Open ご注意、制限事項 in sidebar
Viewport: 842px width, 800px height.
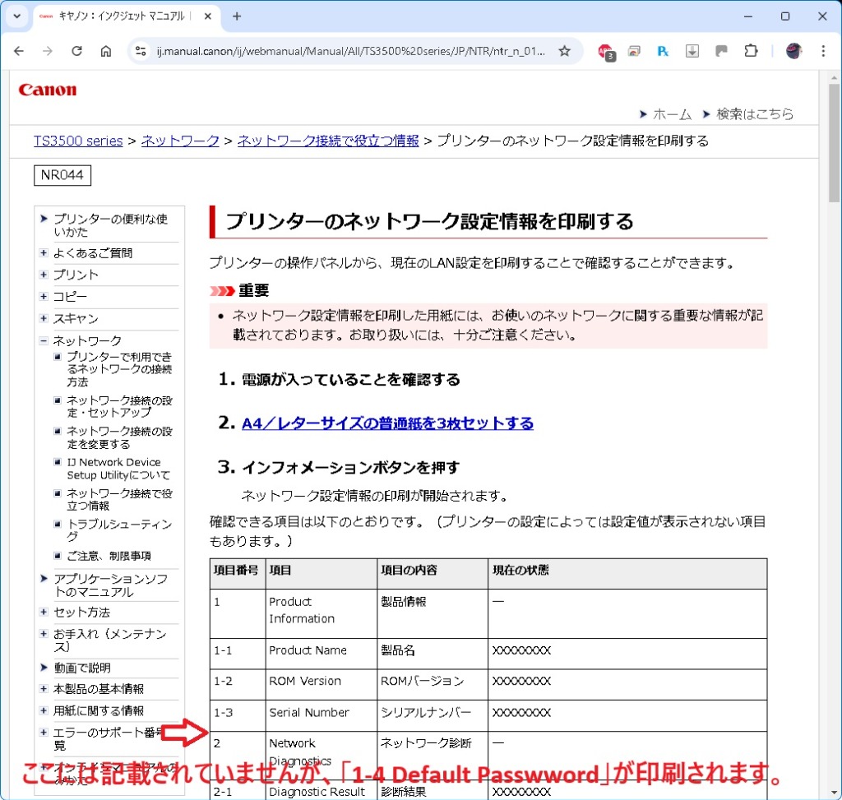109,556
